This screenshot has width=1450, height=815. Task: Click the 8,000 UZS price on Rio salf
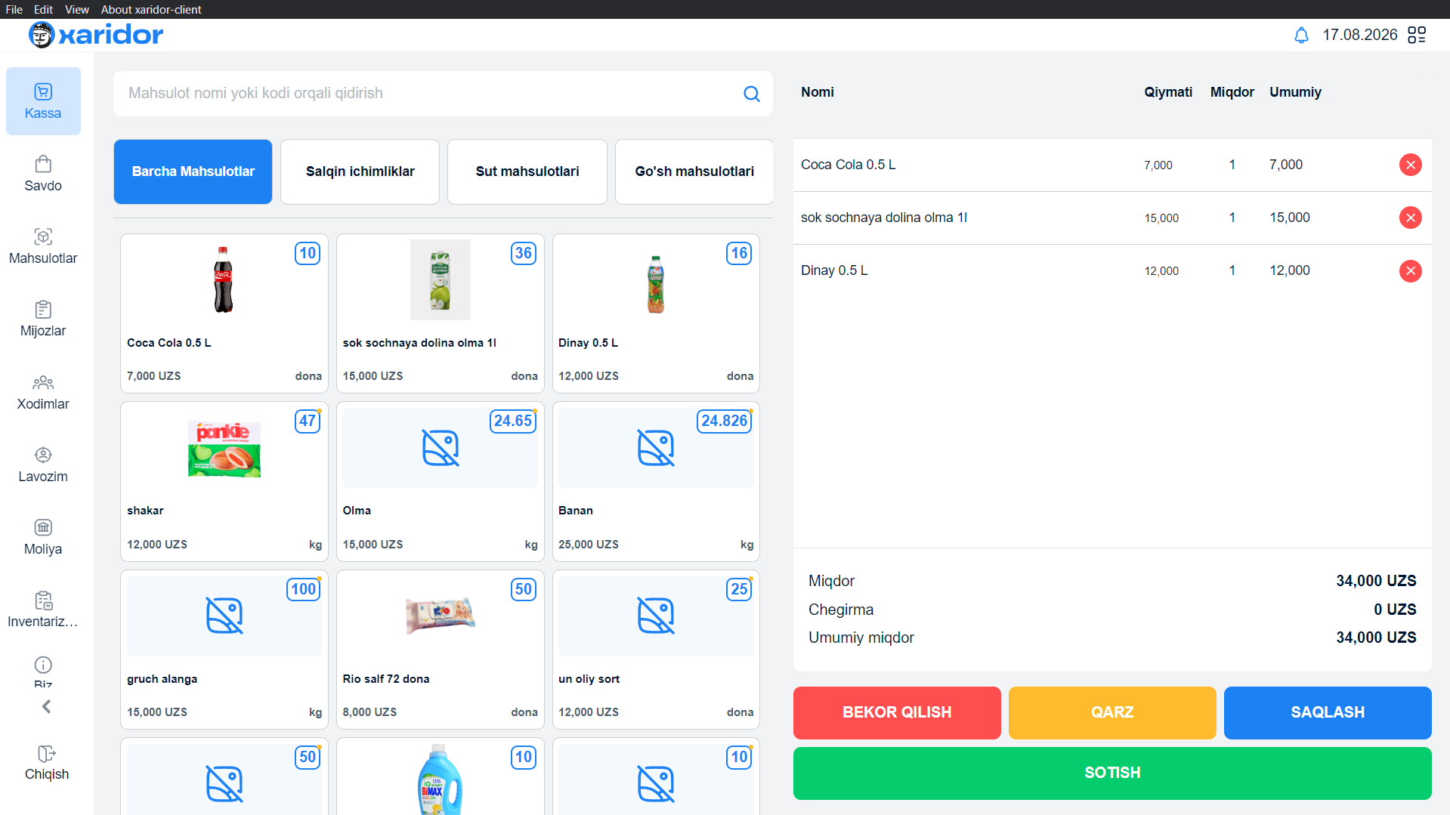pyautogui.click(x=369, y=712)
